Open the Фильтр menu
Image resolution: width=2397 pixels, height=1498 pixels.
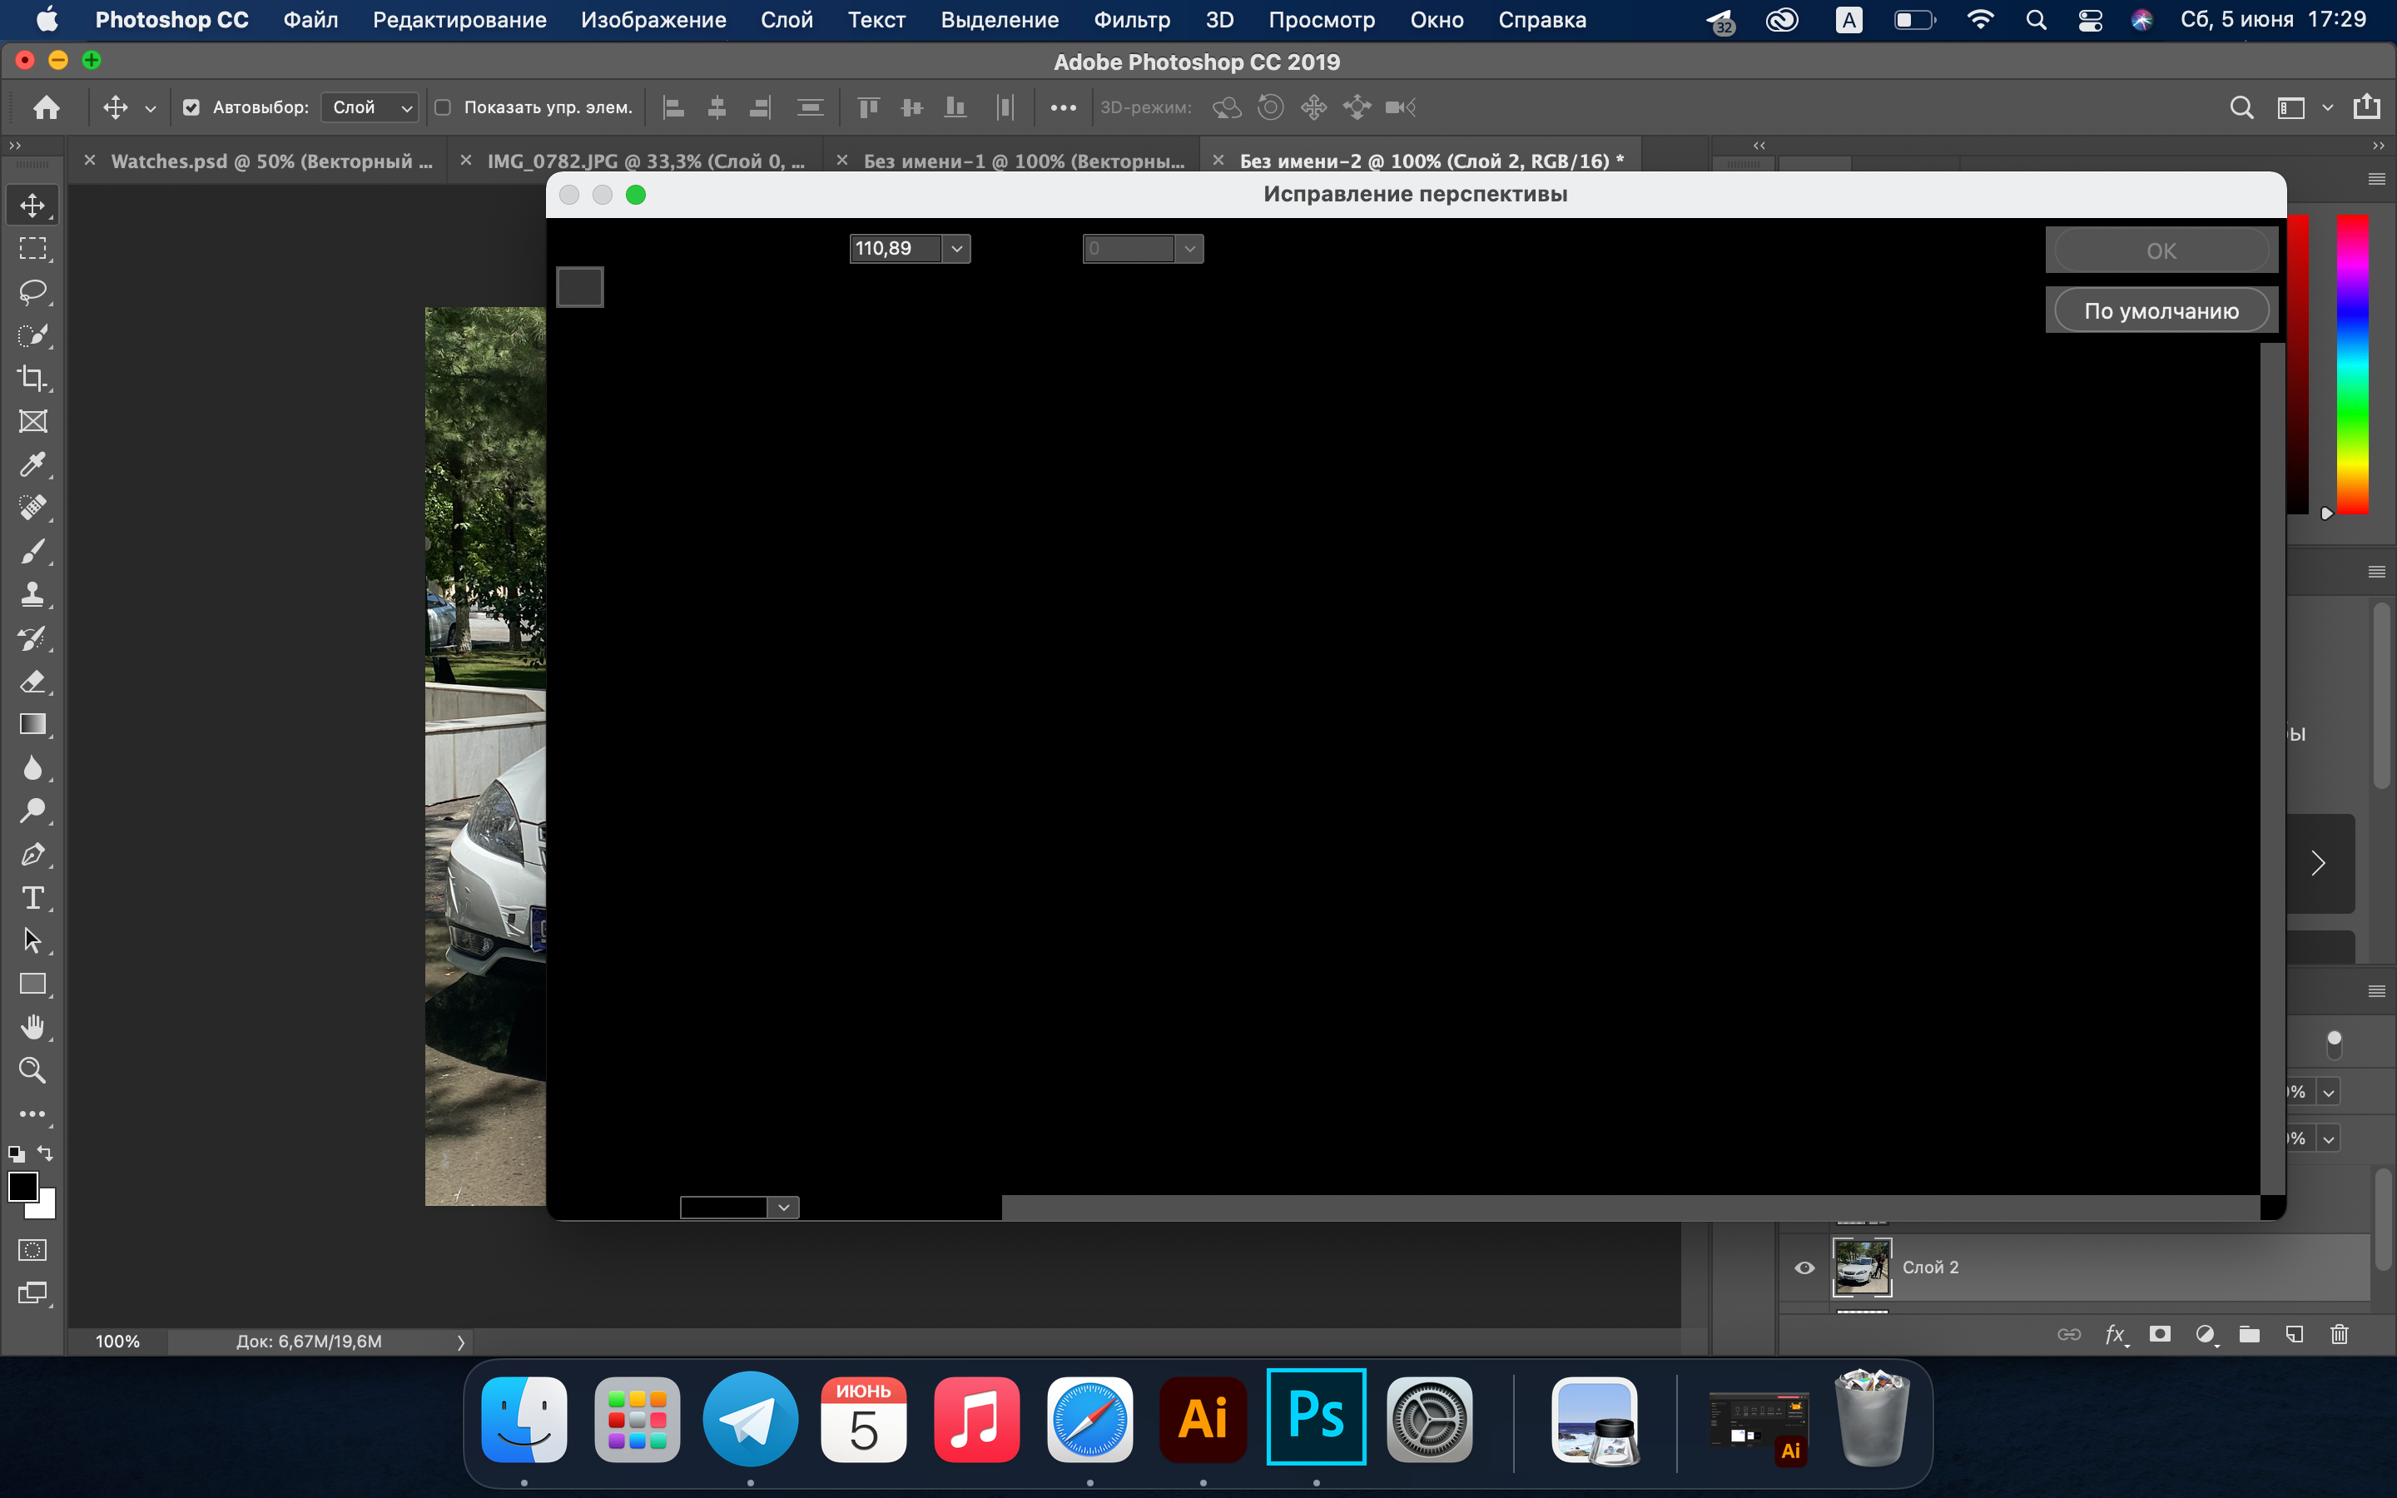[x=1131, y=20]
